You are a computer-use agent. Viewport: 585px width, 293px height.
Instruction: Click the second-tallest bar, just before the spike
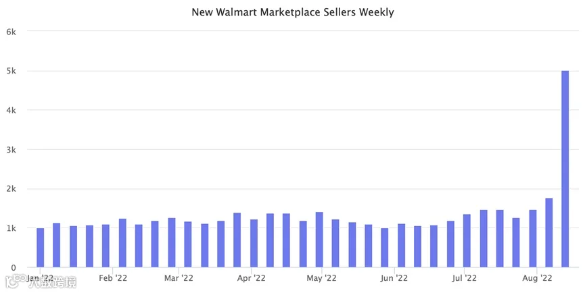coord(548,233)
